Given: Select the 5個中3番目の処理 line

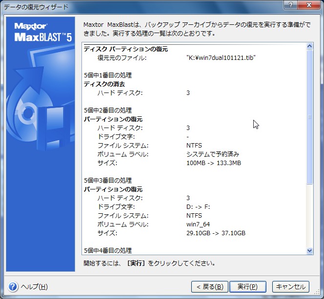Looking at the screenshot, I should tap(108, 181).
